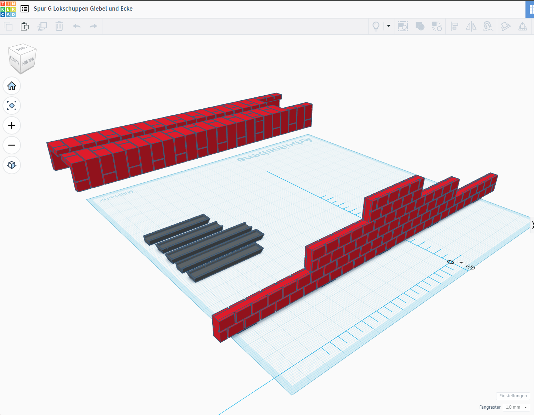This screenshot has height=415, width=534.
Task: Click the Undo arrow
Action: tap(77, 26)
